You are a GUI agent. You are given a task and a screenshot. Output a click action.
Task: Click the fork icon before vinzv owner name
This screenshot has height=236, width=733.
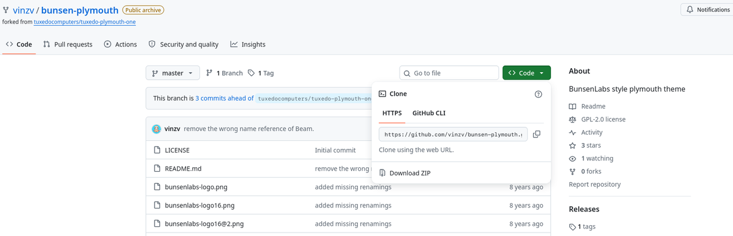pyautogui.click(x=6, y=10)
